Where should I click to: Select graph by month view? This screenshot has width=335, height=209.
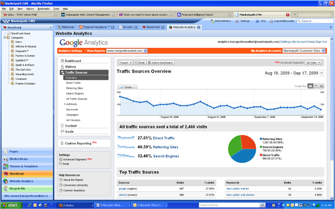pos(321,86)
